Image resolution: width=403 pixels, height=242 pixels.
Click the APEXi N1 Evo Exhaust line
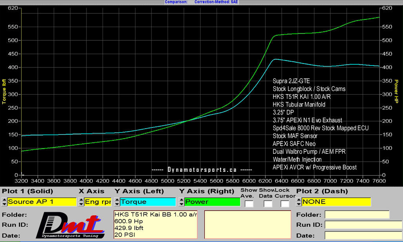pyautogui.click(x=307, y=120)
